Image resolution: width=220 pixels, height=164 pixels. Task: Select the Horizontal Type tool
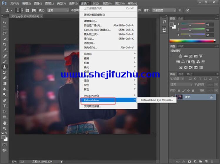(x=4, y=106)
